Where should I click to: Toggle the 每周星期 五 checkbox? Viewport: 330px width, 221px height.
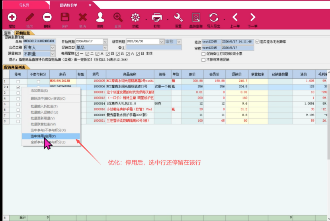click(118, 54)
